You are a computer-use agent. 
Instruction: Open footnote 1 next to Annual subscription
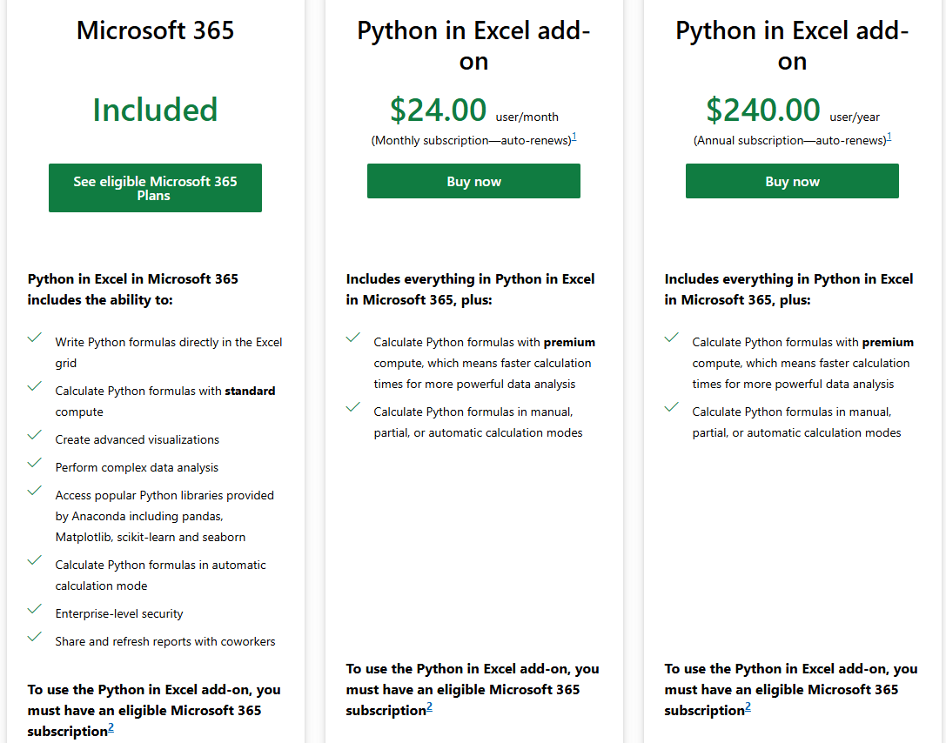tap(889, 137)
